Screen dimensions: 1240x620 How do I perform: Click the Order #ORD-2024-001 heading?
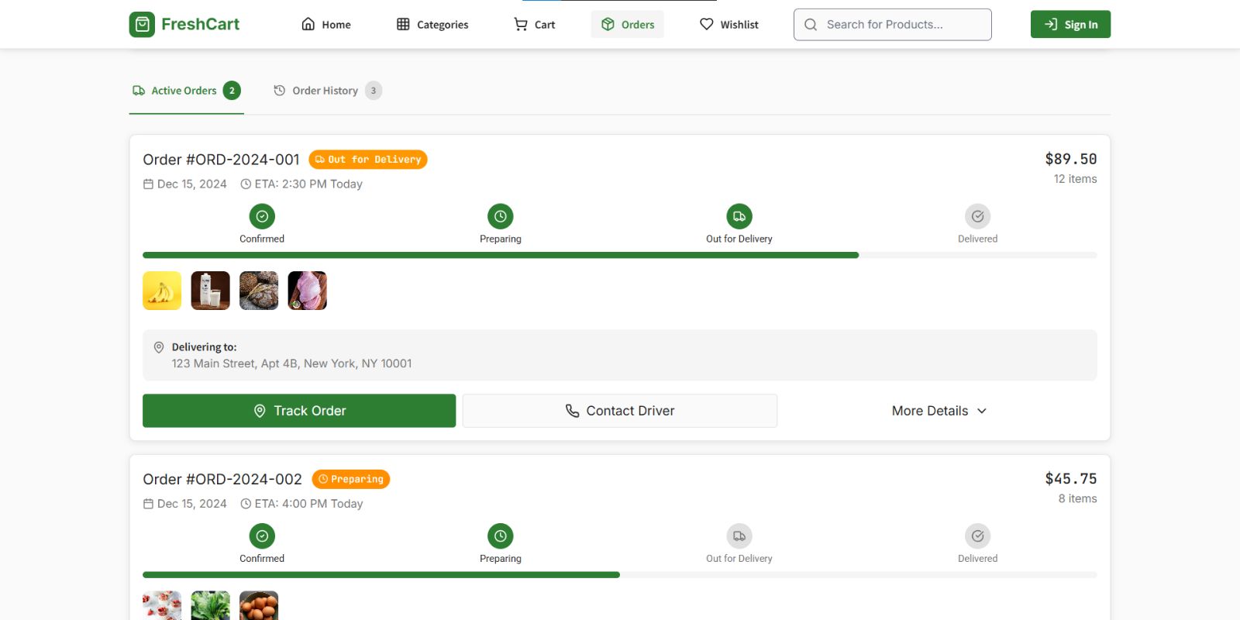click(x=221, y=160)
